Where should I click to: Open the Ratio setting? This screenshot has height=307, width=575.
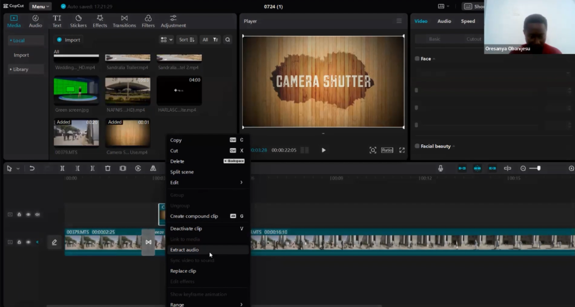(387, 150)
